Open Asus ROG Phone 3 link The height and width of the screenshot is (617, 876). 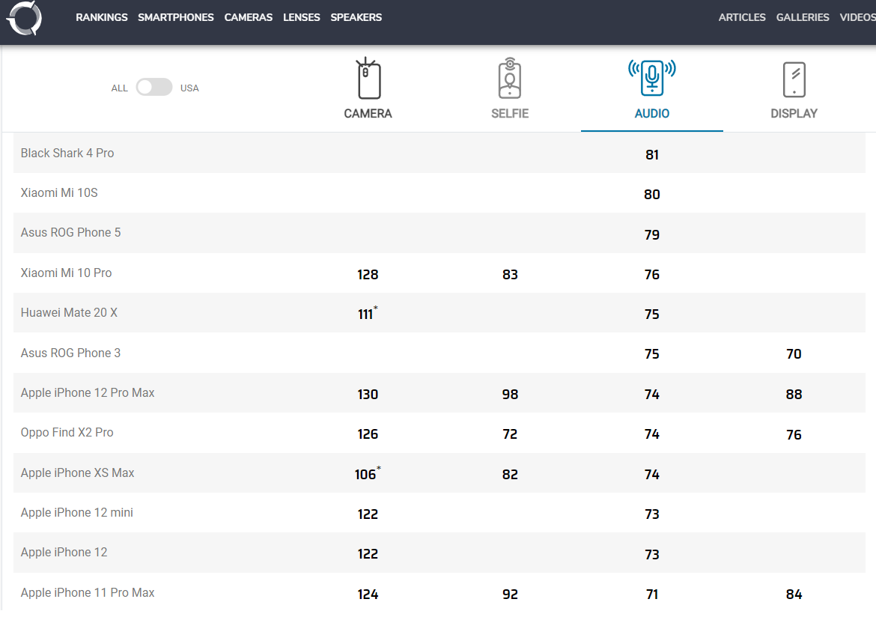tap(70, 353)
